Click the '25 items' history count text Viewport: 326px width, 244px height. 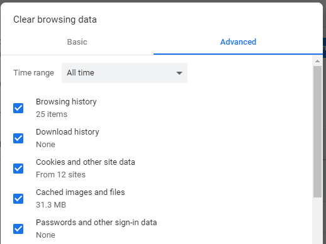(52, 114)
